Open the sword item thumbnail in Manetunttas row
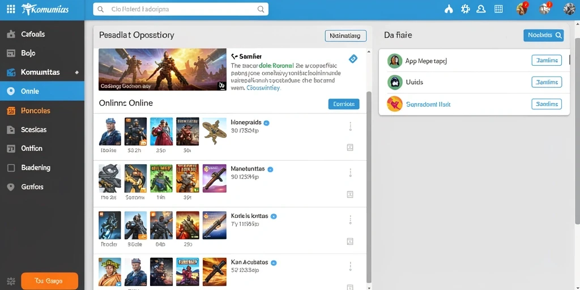The image size is (580, 290). (215, 178)
